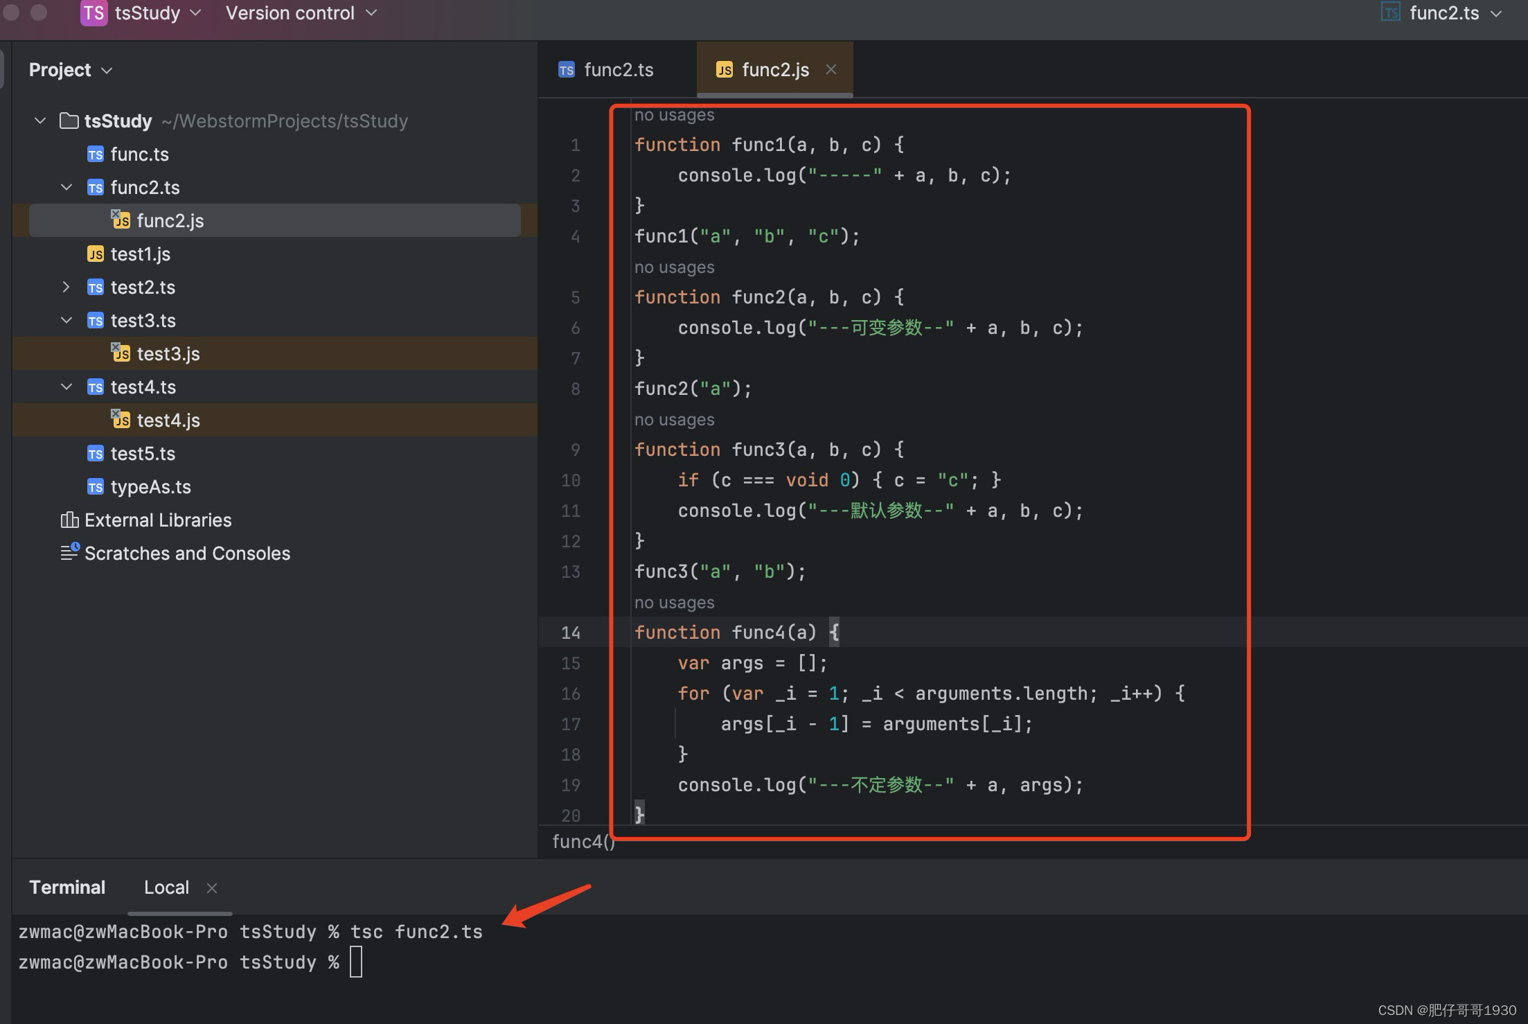Click the 'no usages' hint above func2
The width and height of the screenshot is (1528, 1024).
[x=674, y=267]
